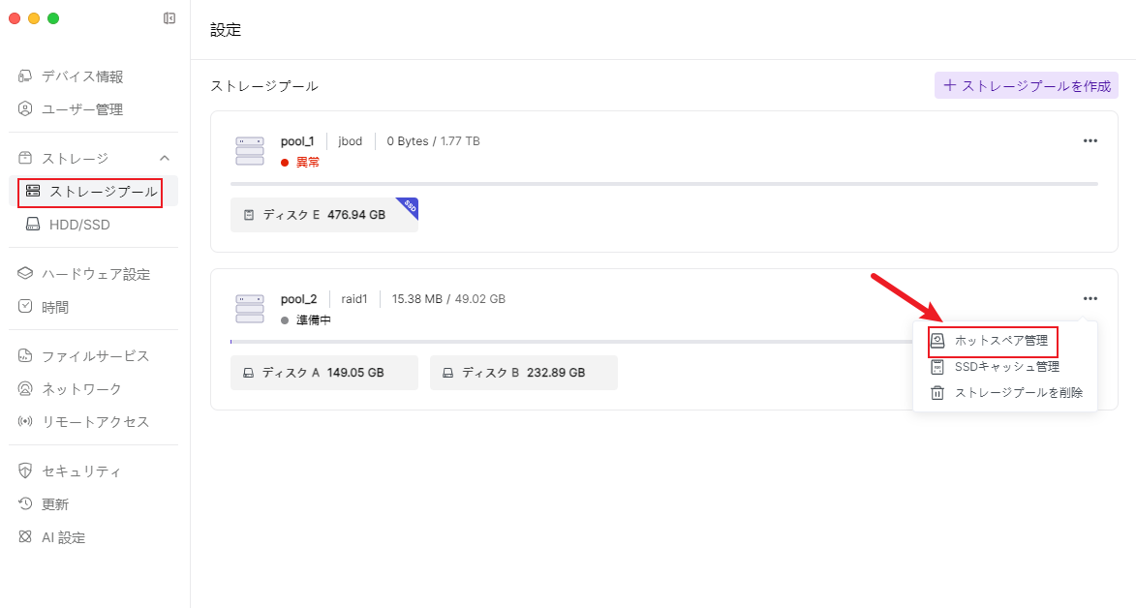
Task: Open ハードウェア設定 in the sidebar
Action: (95, 274)
